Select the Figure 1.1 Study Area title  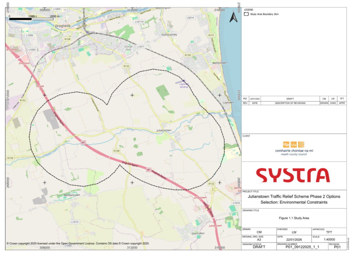[294, 218]
